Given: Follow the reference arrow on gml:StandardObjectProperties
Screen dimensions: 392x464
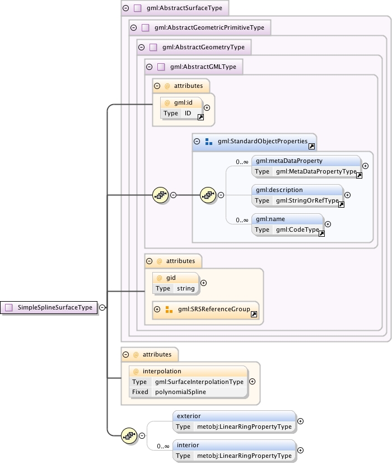Looking at the screenshot, I should [311, 146].
